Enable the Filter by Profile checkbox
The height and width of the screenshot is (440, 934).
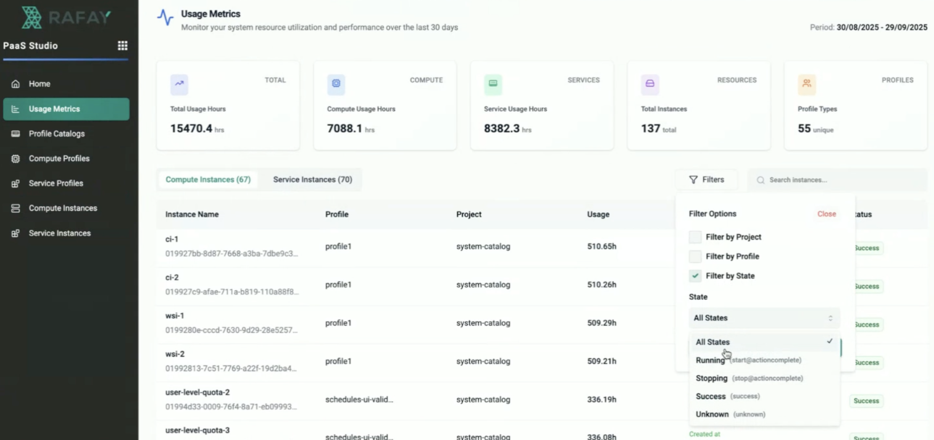695,256
